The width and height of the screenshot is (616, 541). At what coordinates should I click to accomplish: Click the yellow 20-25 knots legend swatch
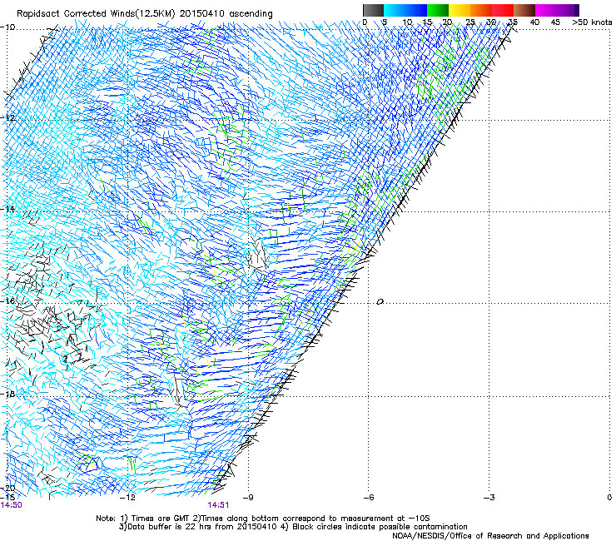click(460, 10)
